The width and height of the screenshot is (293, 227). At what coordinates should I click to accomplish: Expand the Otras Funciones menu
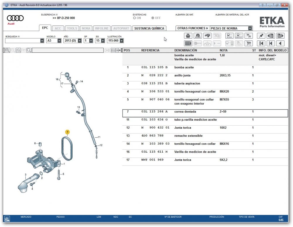193,28
